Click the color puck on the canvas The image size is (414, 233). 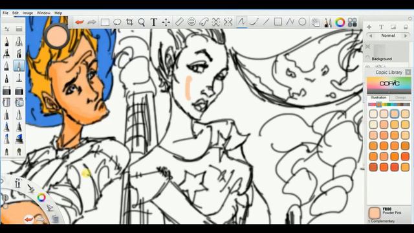point(57,36)
